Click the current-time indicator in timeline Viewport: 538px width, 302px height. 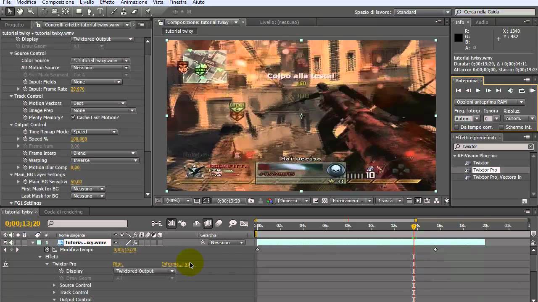pyautogui.click(x=414, y=226)
